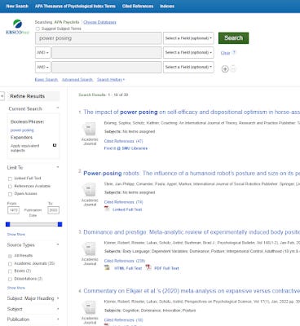Open Academic Journal icon for Commentary on Elkjær result
Viewport: 300px width, 326px height.
90,308
